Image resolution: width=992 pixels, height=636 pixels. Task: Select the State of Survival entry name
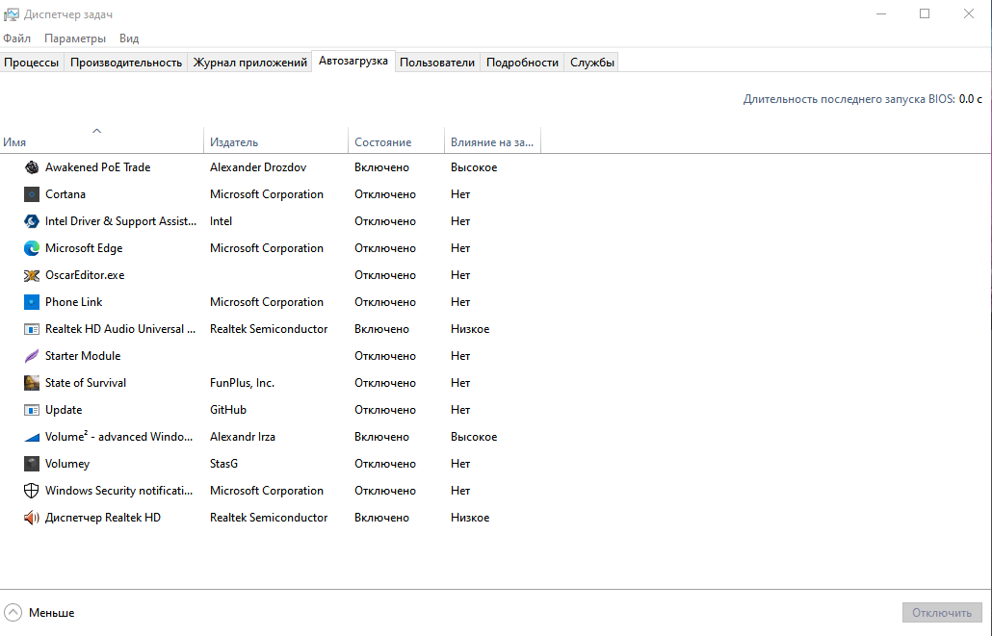click(86, 383)
